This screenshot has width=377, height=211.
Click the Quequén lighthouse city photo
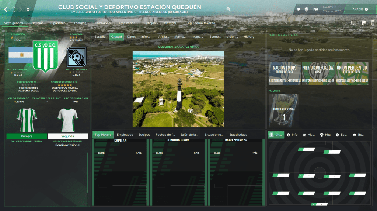178,89
